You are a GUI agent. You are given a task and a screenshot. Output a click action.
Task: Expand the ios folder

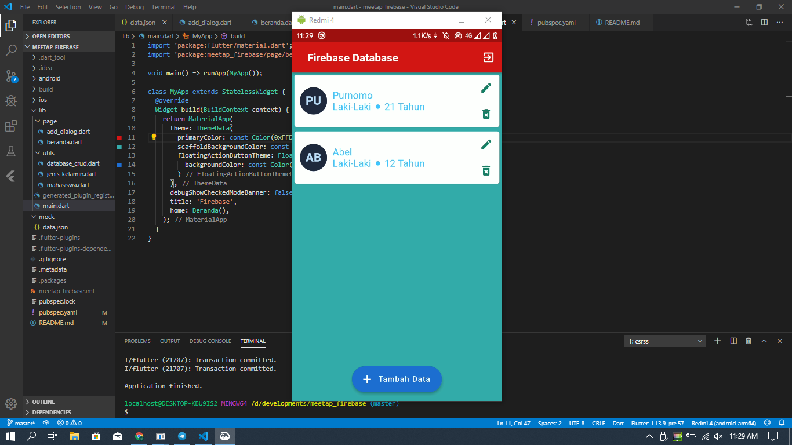(68, 100)
